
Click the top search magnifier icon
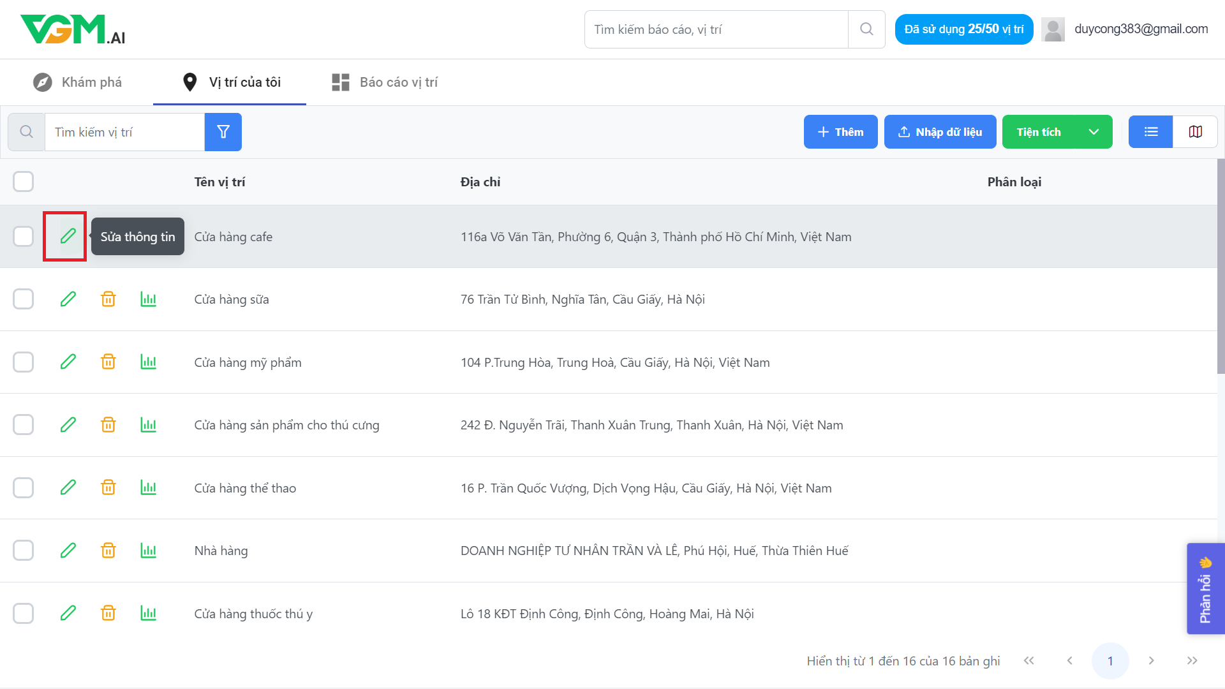(866, 29)
